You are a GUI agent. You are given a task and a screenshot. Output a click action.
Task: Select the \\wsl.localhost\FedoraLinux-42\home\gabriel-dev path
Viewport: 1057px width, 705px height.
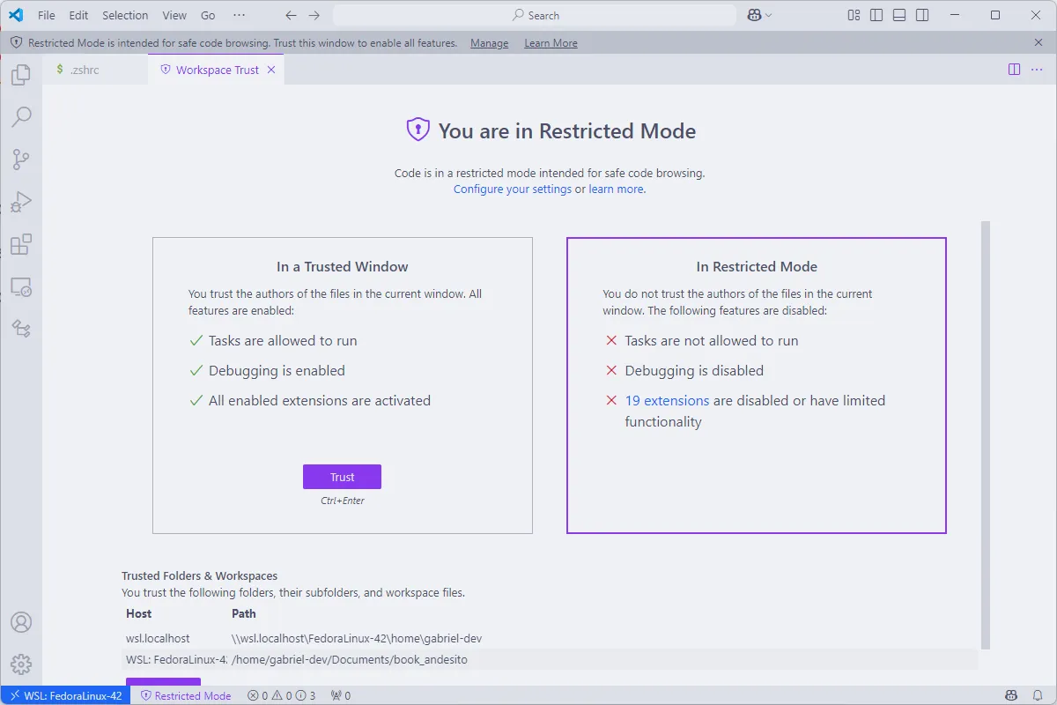click(x=357, y=638)
